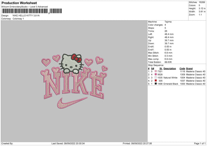Click the barcode at the top
Image resolution: width=207 pixels, height=146 pixels.
32,11
